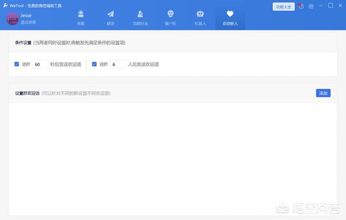Click the seconds input field showing 60
Viewport: 346px width, 220px height.
click(40, 64)
